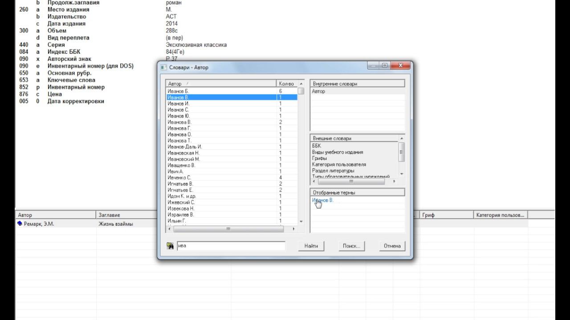Screen dimensions: 570x320
Task: Select Автор in Внутренние словари
Action: coord(319,91)
